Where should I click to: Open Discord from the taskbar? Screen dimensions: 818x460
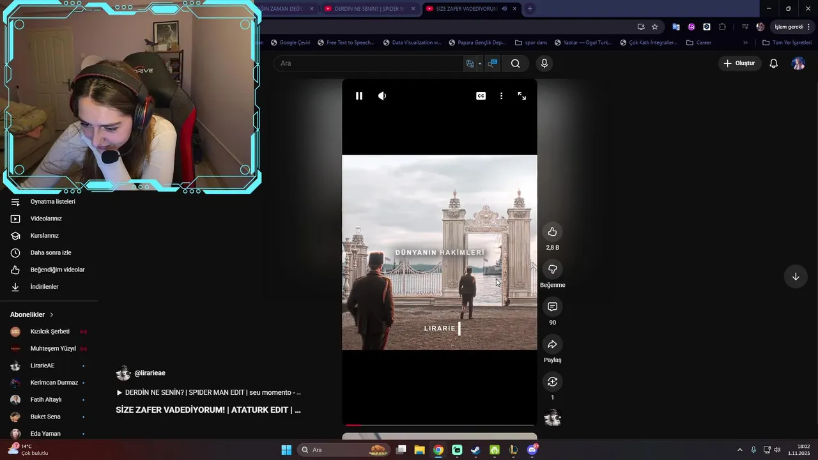(x=532, y=450)
